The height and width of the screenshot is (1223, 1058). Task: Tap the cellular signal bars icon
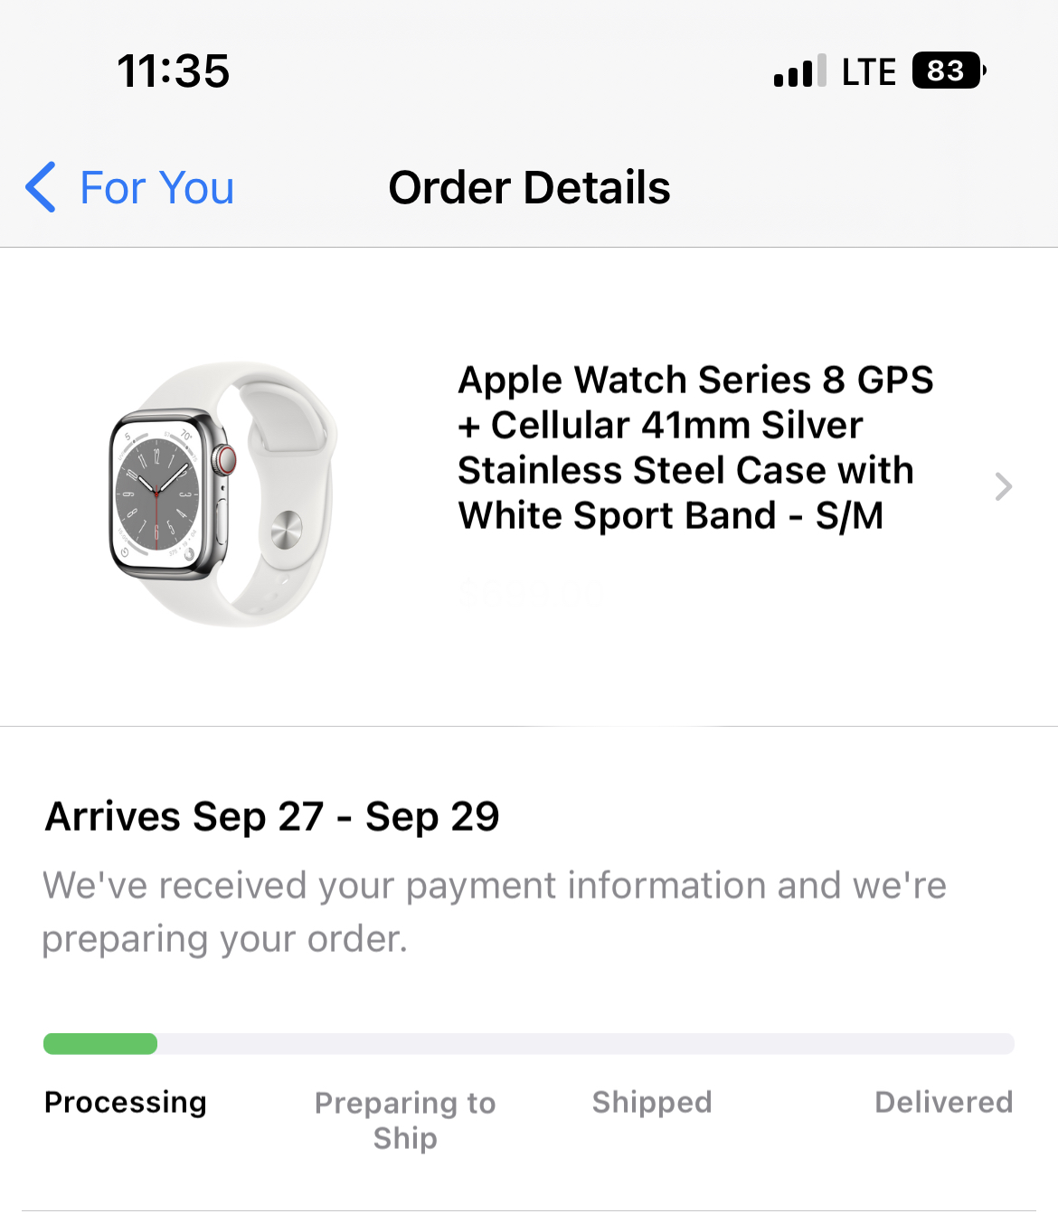coord(799,71)
